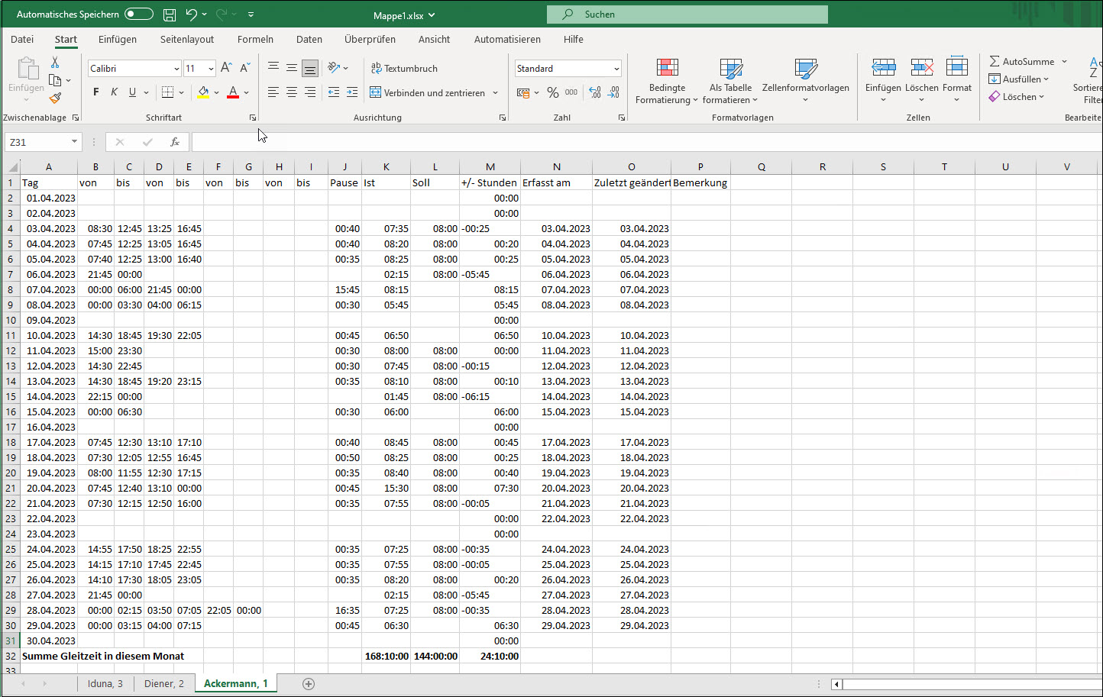1103x697 pixels.
Task: Apply the yellow fill color
Action: click(x=203, y=92)
